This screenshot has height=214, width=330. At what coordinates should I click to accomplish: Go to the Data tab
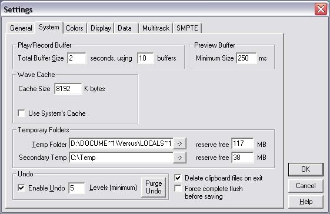coord(125,28)
